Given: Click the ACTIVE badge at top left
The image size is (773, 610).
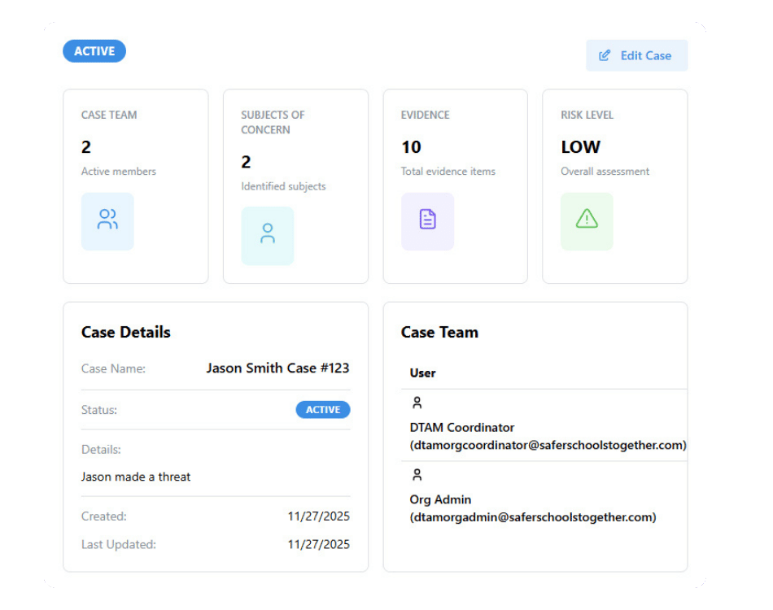Looking at the screenshot, I should tap(94, 51).
